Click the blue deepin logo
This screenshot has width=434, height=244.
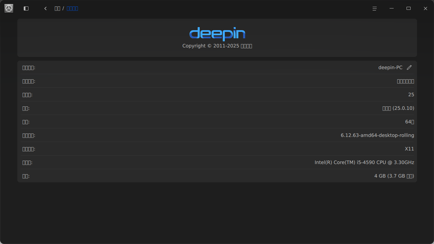[x=217, y=34]
